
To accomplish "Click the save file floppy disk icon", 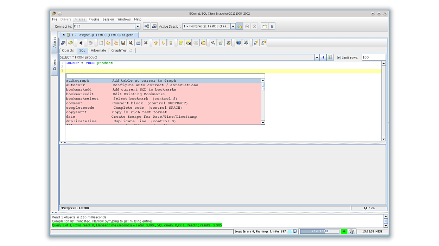I will (123, 43).
